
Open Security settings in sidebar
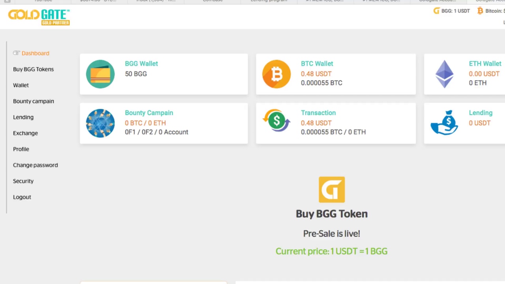pyautogui.click(x=23, y=181)
